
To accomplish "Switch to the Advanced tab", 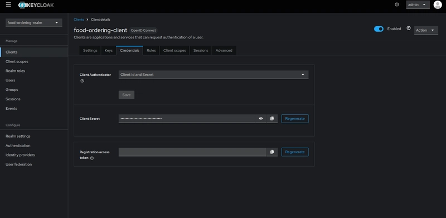I will [224, 50].
